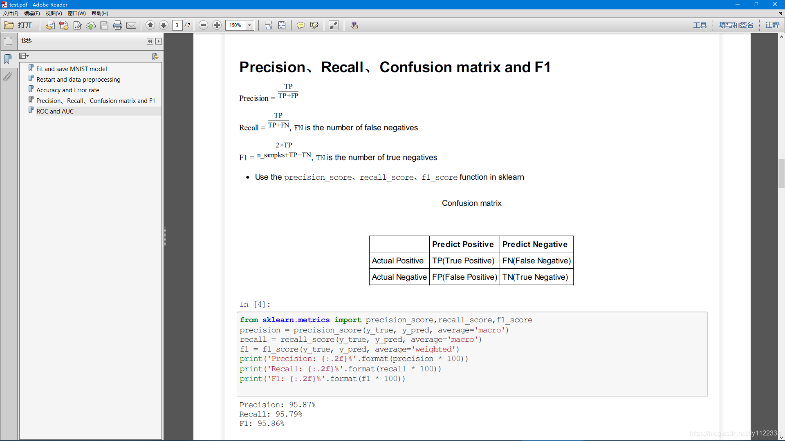Viewport: 785px width, 441px height.
Task: Open the Print dialog icon
Action: [x=118, y=25]
